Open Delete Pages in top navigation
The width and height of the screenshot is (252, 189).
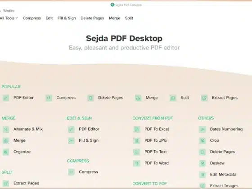(92, 18)
